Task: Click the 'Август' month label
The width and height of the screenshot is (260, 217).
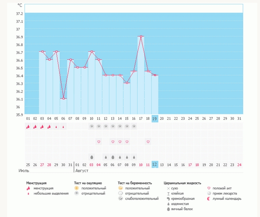Action: (82, 171)
